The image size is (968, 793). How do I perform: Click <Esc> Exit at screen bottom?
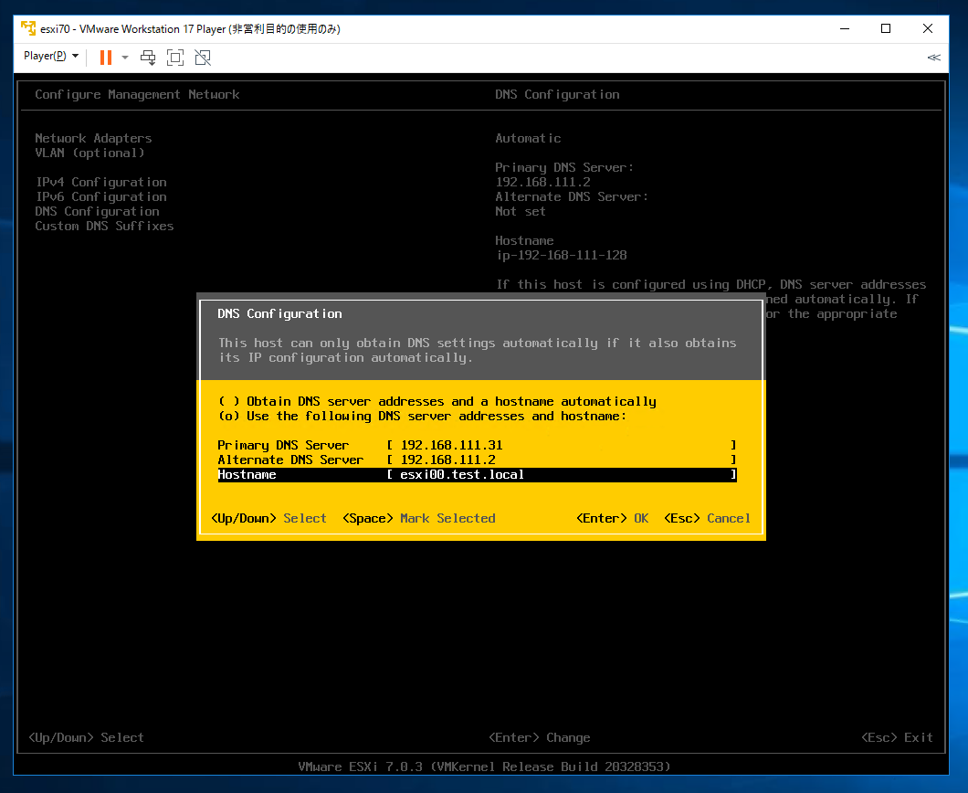(897, 737)
